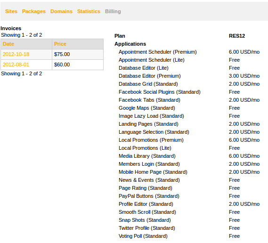
Task: Click the $75.00 invoice price cell
Action: point(78,54)
